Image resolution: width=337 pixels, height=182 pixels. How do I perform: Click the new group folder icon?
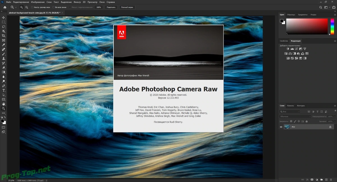tap(322, 179)
